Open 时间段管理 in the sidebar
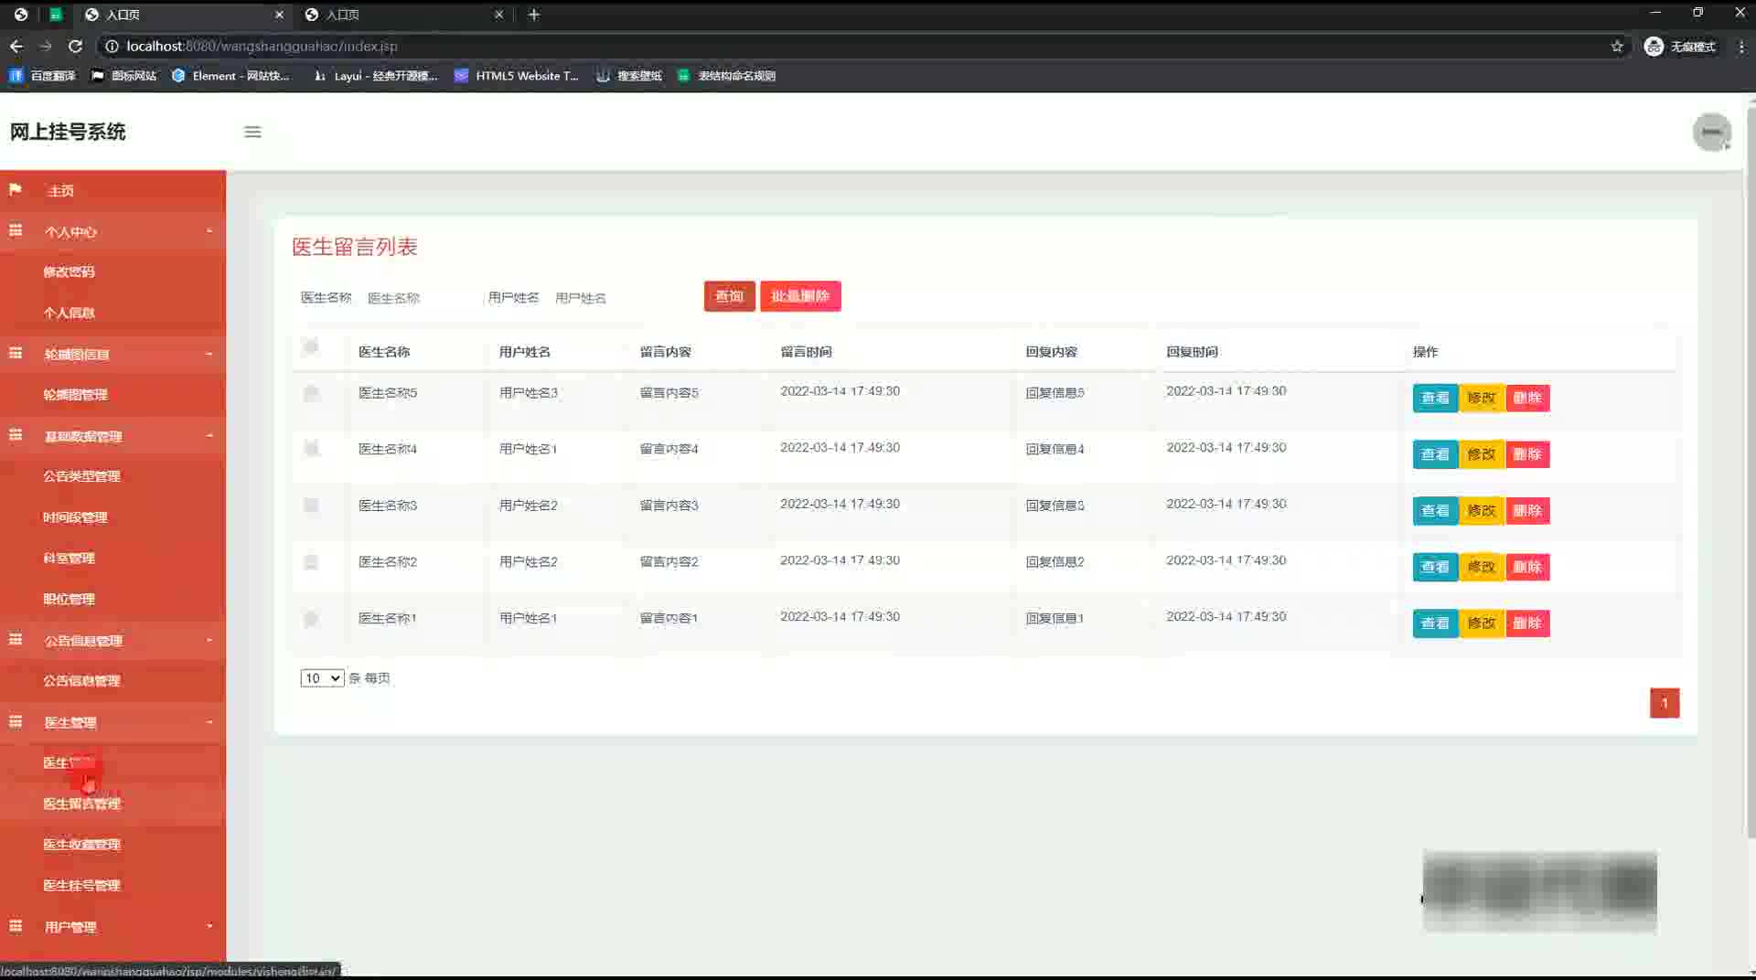Screen dimensions: 1756x980 coord(75,517)
